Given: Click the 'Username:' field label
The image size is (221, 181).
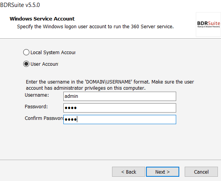Looking at the screenshot, I should click(37, 95).
